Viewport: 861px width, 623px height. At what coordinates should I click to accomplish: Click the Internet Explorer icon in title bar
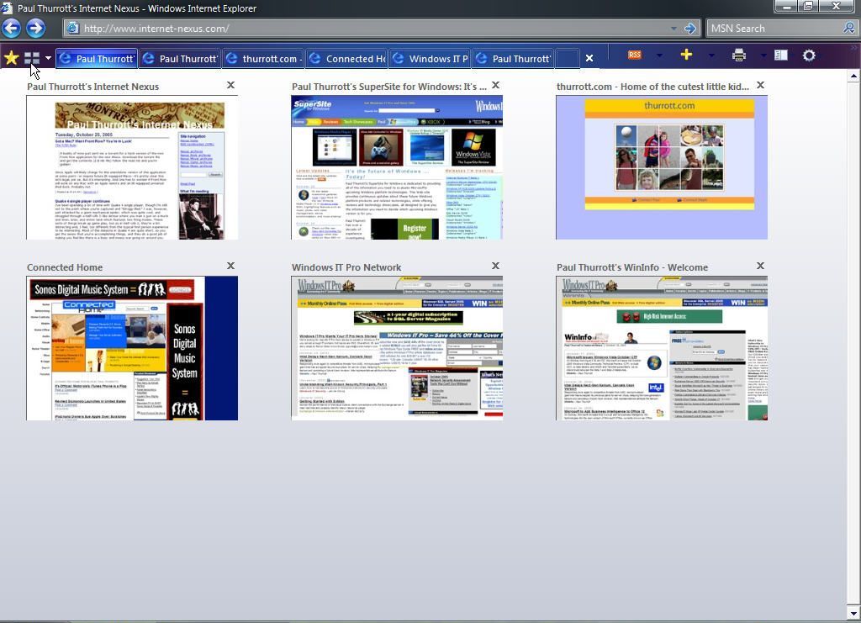tap(7, 8)
